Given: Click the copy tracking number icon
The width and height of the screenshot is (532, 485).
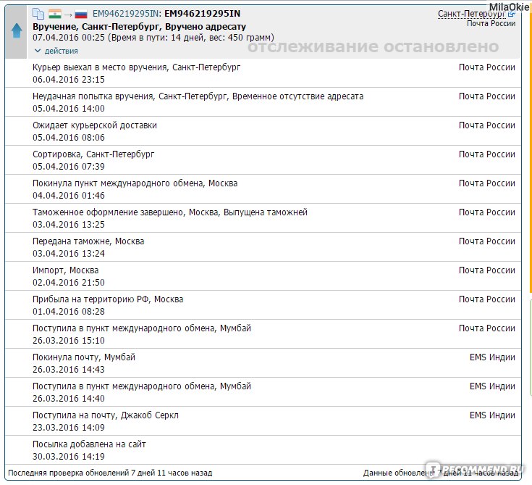Looking at the screenshot, I should (x=38, y=14).
